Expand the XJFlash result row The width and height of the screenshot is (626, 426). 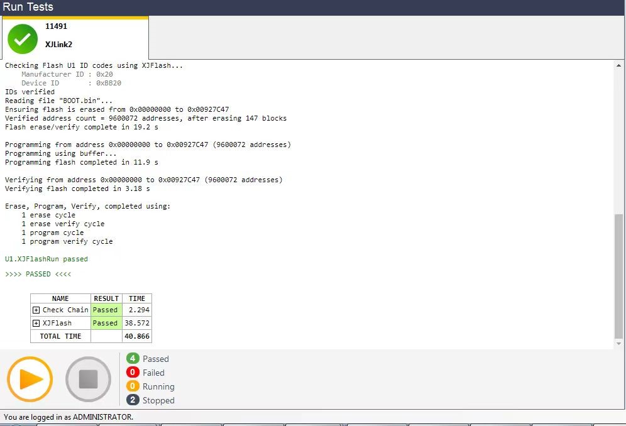click(36, 324)
